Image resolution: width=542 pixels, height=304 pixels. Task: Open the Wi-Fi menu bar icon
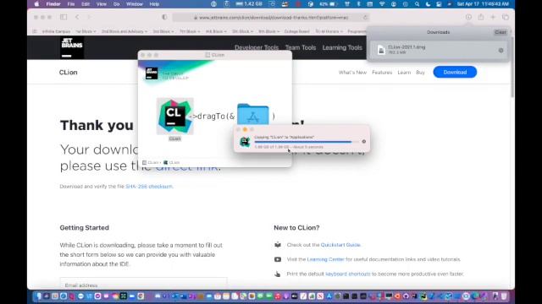382,4
